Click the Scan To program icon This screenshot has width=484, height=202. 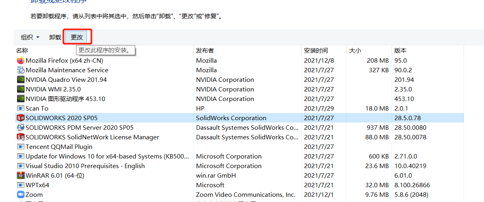click(x=21, y=109)
